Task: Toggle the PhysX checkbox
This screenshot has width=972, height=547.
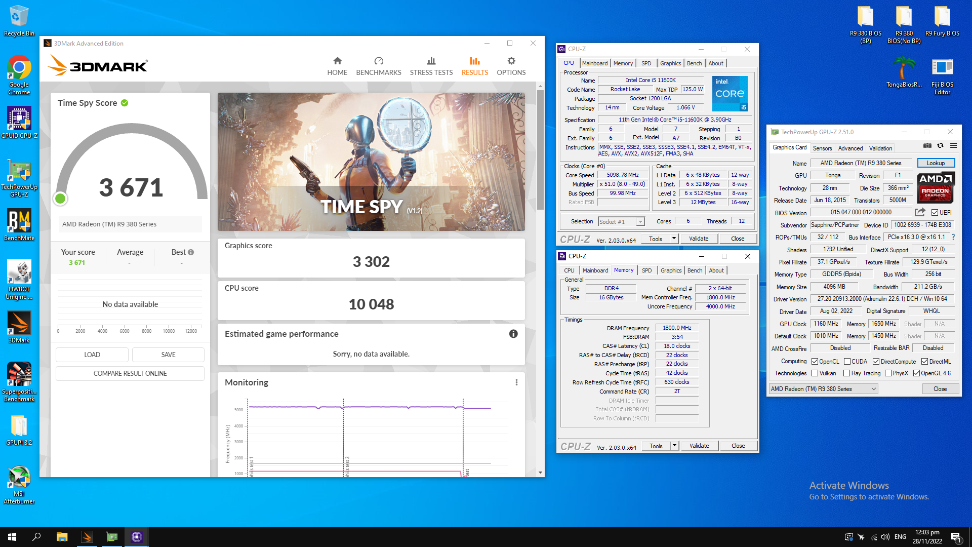Action: 888,373
